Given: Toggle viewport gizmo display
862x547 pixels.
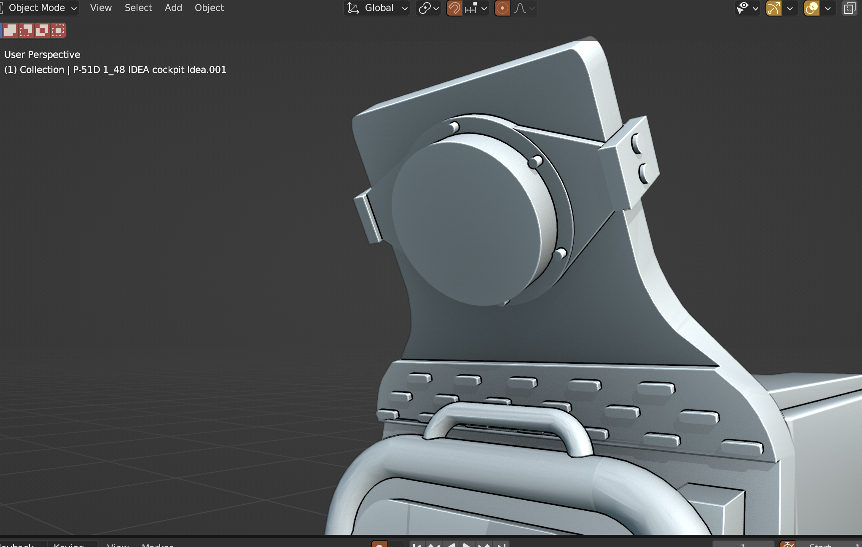Looking at the screenshot, I should point(773,8).
